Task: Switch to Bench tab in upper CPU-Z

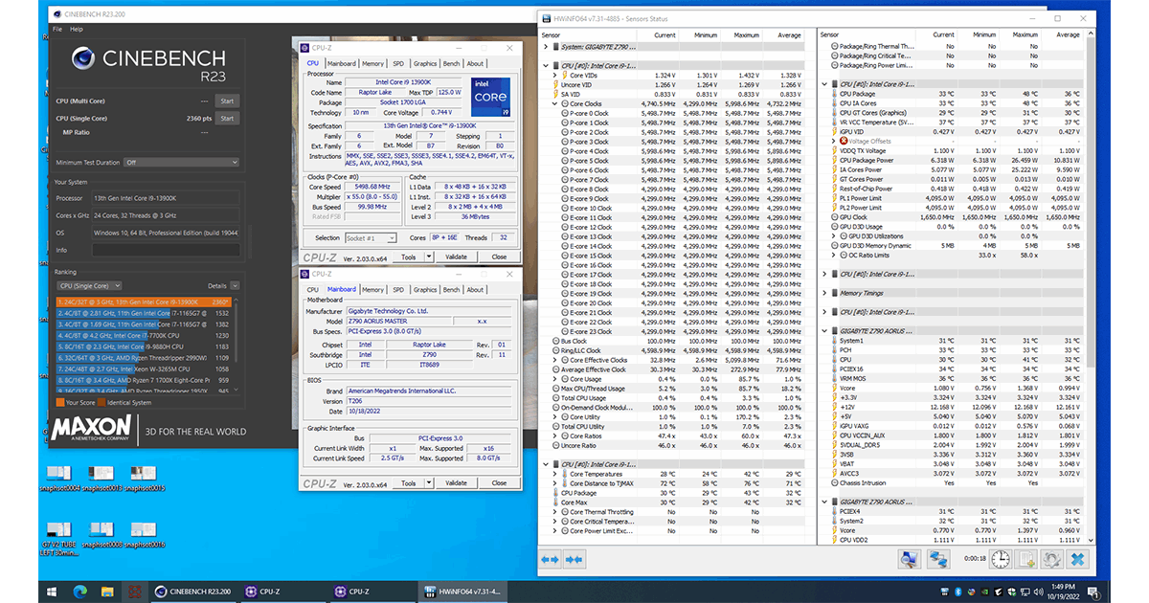Action: point(451,63)
